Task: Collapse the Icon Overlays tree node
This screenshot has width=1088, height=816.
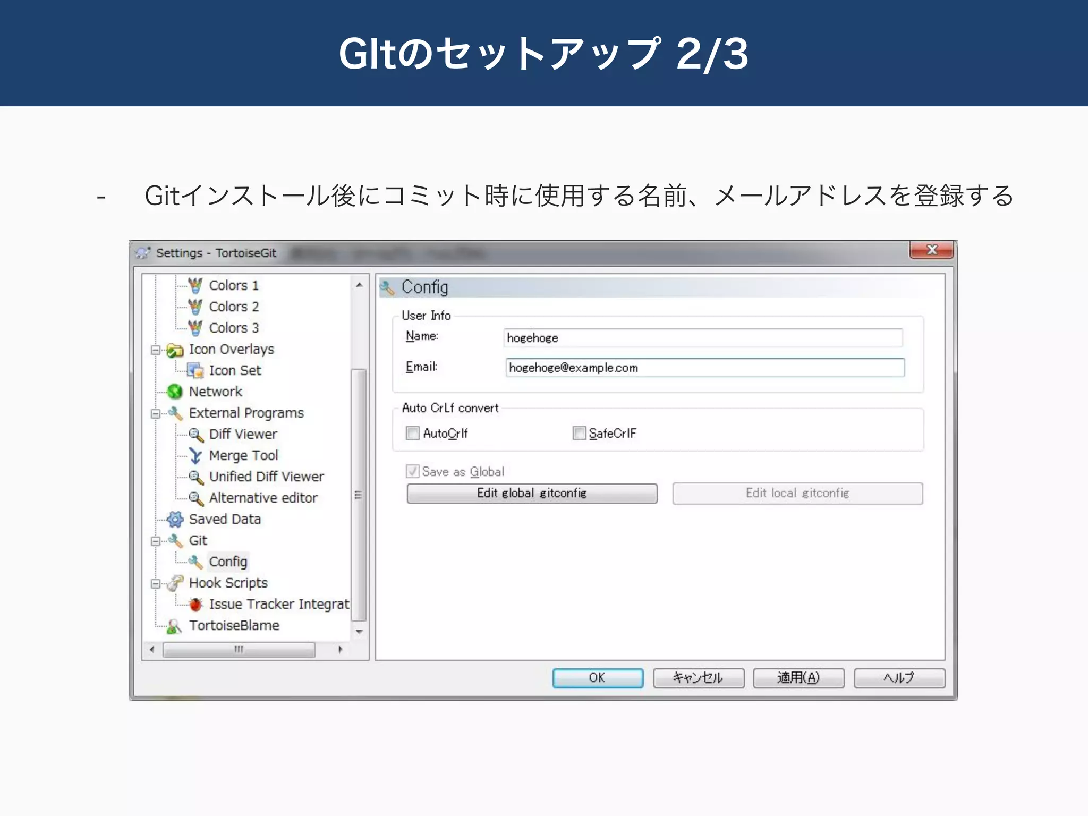Action: click(156, 350)
